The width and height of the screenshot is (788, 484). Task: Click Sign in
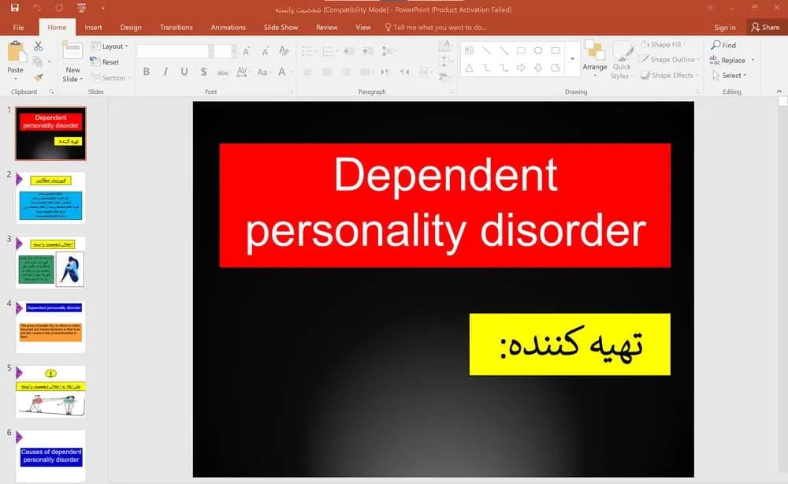coord(725,28)
